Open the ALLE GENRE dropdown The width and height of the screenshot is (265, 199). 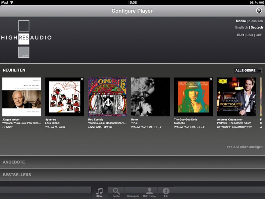tap(248, 70)
